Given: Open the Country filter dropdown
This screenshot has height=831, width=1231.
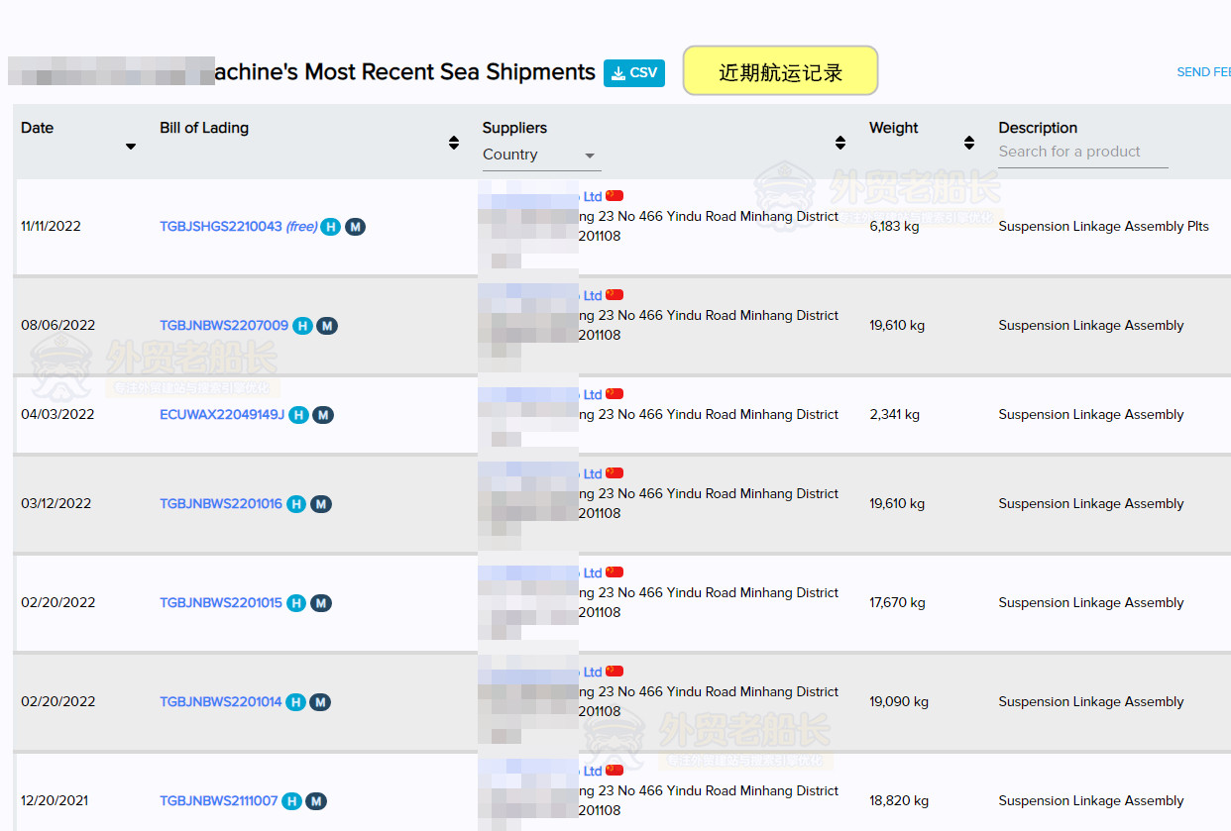Looking at the screenshot, I should click(x=541, y=156).
